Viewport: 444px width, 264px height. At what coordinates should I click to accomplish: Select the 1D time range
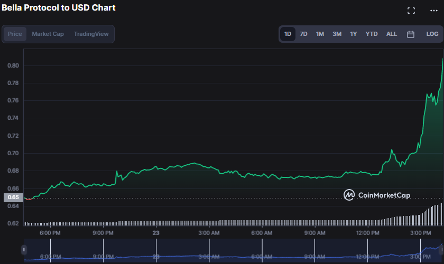288,34
